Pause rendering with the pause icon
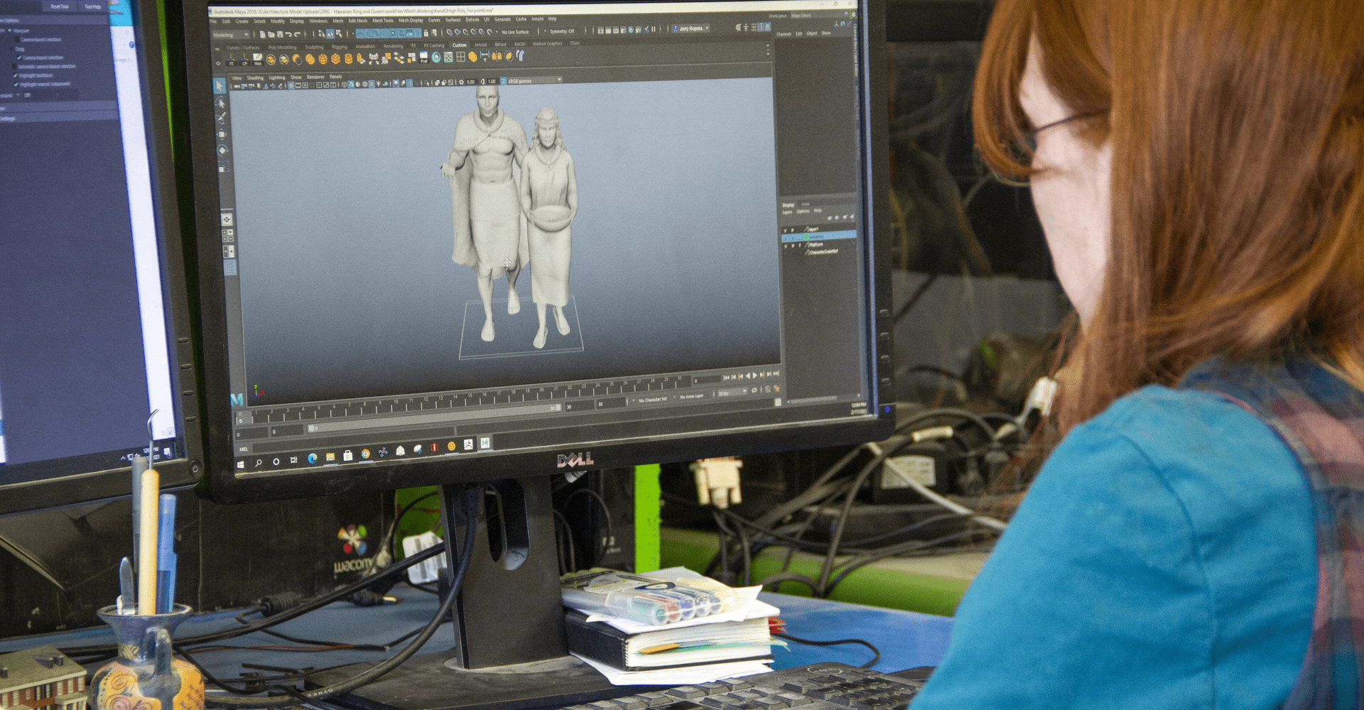The image size is (1364, 710). coord(654,29)
